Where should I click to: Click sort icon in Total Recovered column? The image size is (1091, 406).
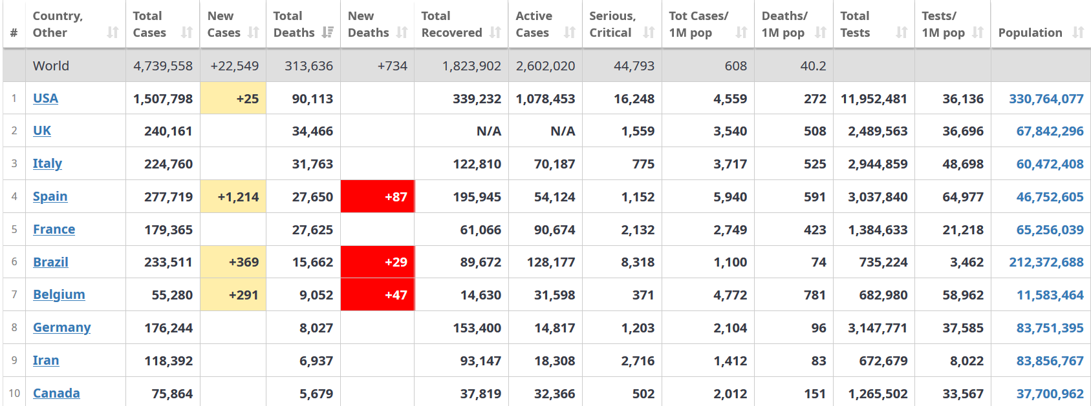click(495, 32)
